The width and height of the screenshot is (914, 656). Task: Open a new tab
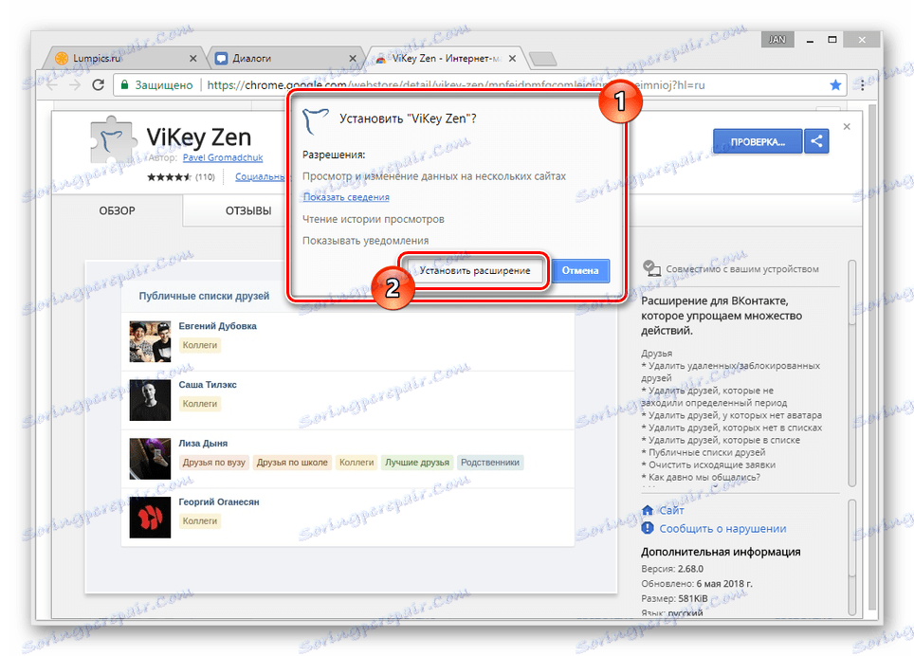[543, 59]
